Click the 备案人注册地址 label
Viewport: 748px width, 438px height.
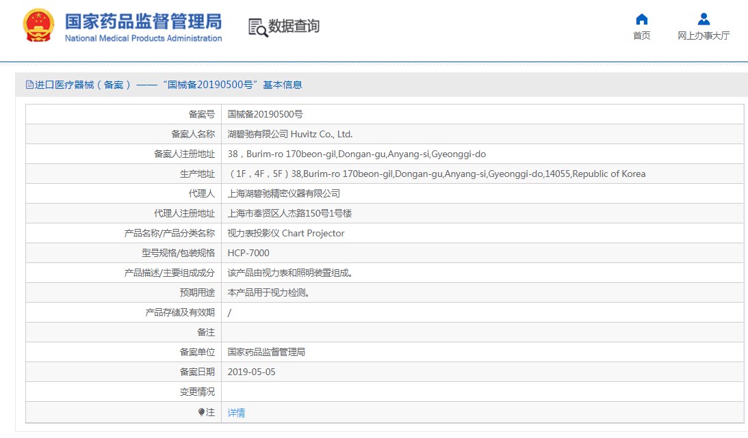coord(184,154)
